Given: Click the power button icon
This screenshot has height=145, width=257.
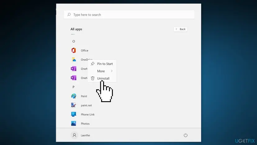Looking at the screenshot, I should (x=186, y=135).
